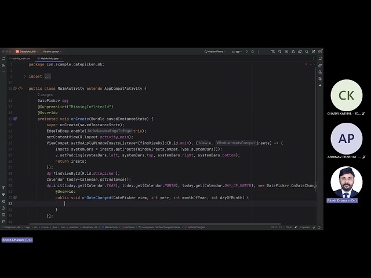The height and width of the screenshot is (278, 371).
Task: Click the LF line separator in status bar
Action: 281,227
